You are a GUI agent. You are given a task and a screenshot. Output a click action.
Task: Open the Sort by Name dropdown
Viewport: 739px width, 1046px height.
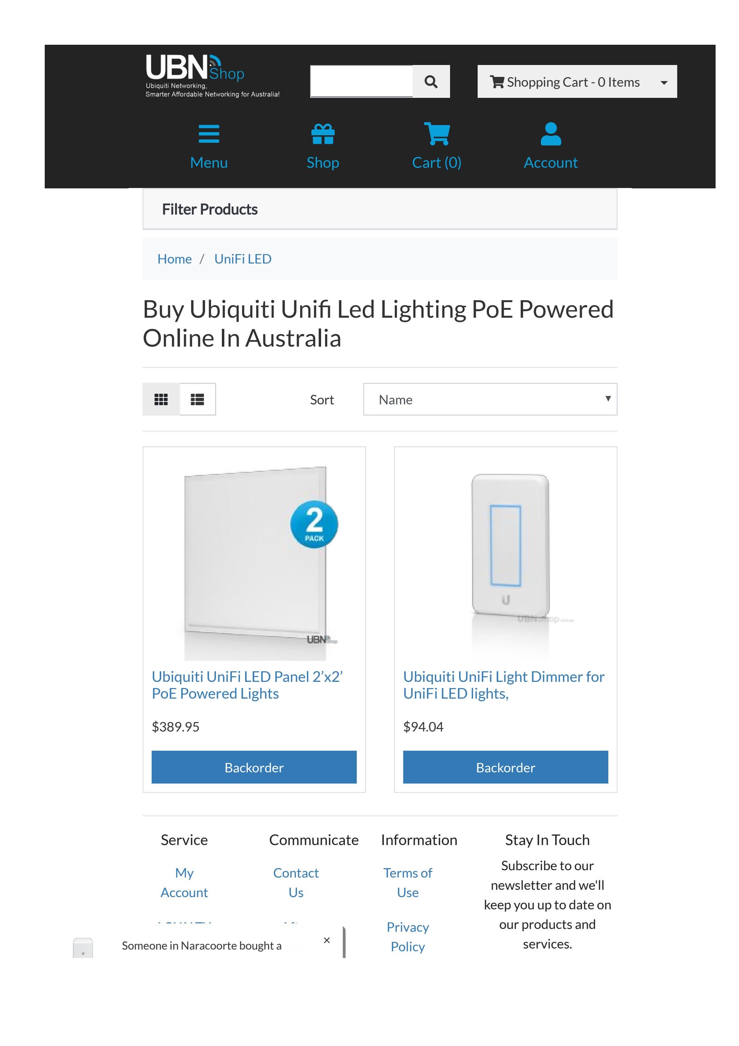[x=490, y=399]
